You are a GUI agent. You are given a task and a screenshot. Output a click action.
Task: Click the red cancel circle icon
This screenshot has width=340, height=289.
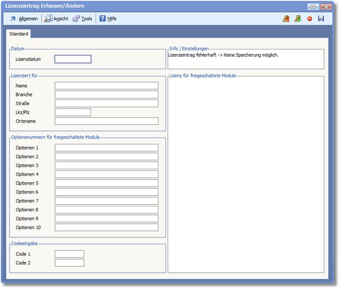click(310, 19)
